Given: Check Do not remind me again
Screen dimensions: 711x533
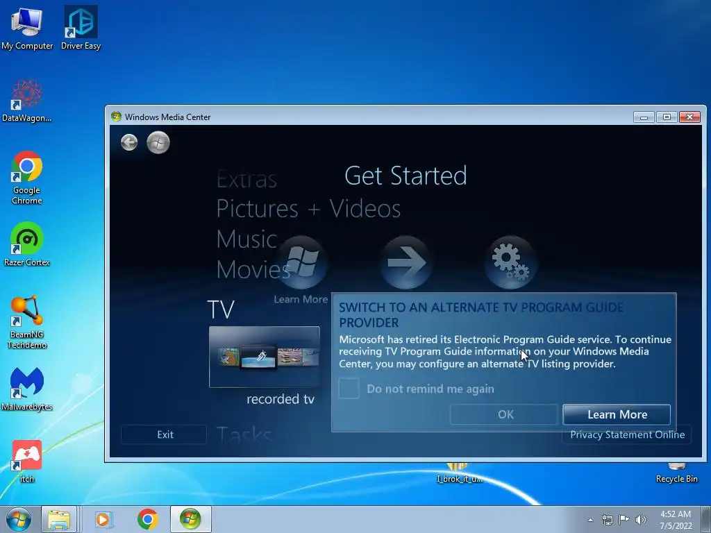Looking at the screenshot, I should tap(349, 389).
